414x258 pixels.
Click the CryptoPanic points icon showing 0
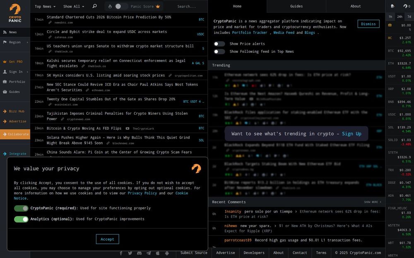pyautogui.click(x=405, y=6)
